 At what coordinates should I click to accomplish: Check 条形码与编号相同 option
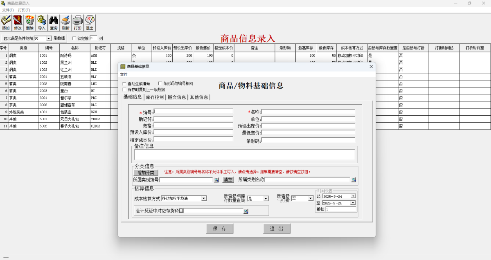(x=160, y=83)
